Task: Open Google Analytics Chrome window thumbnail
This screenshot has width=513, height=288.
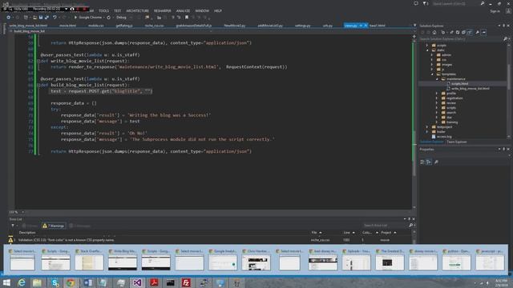Action: point(223,260)
